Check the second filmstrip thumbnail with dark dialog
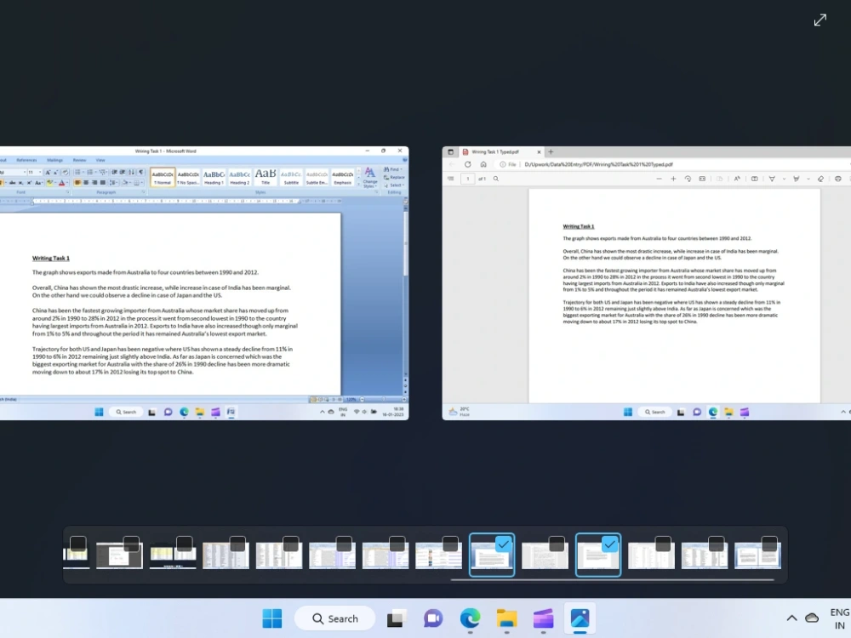Image resolution: width=851 pixels, height=638 pixels. 131,544
